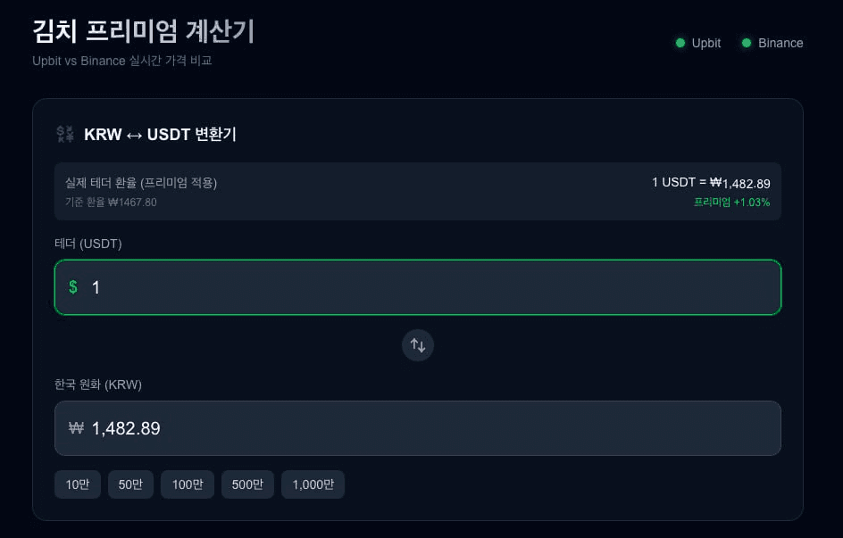Click the Binance exchange label
843x538 pixels.
[x=780, y=43]
